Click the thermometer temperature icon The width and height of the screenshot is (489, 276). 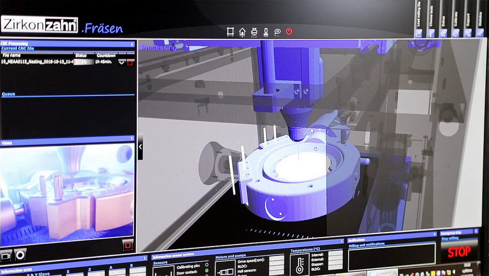pos(300,264)
